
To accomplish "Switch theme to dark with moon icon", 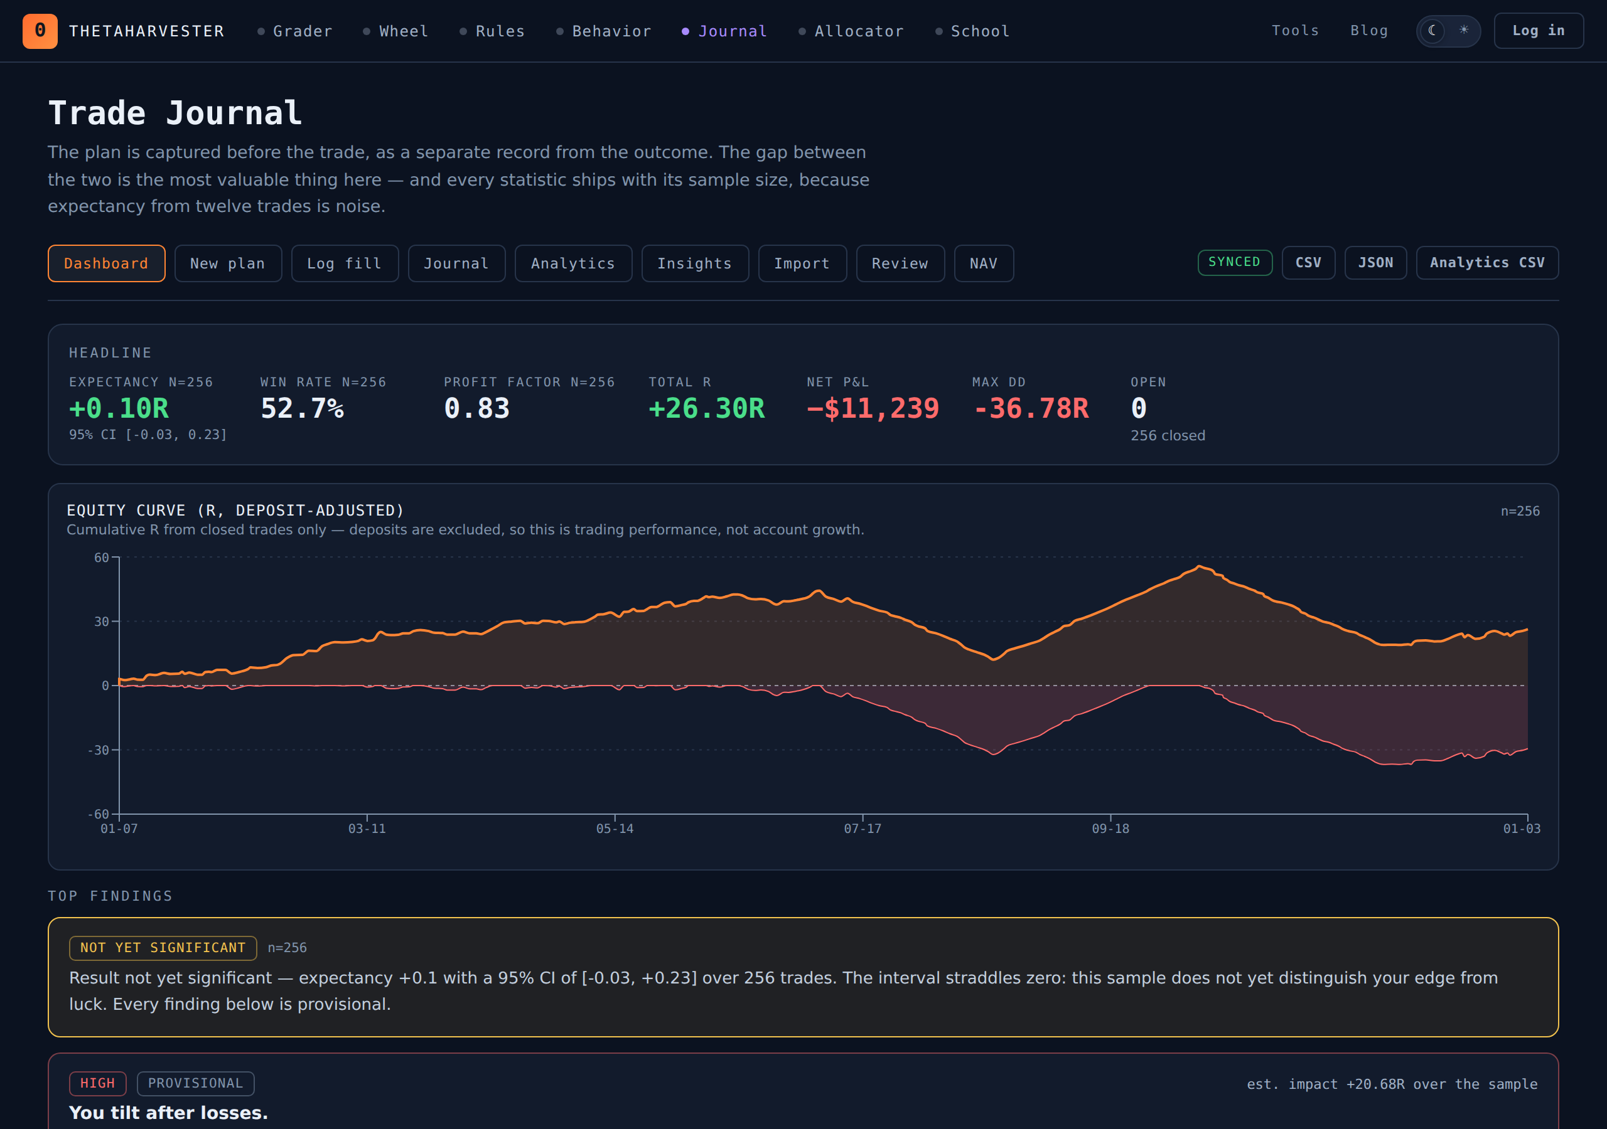I will coord(1432,31).
